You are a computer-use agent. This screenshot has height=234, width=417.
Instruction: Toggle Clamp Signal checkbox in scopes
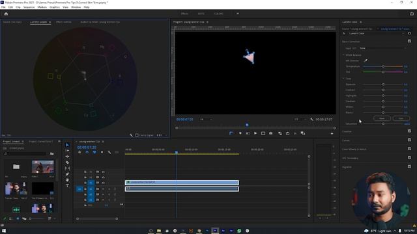click(137, 135)
